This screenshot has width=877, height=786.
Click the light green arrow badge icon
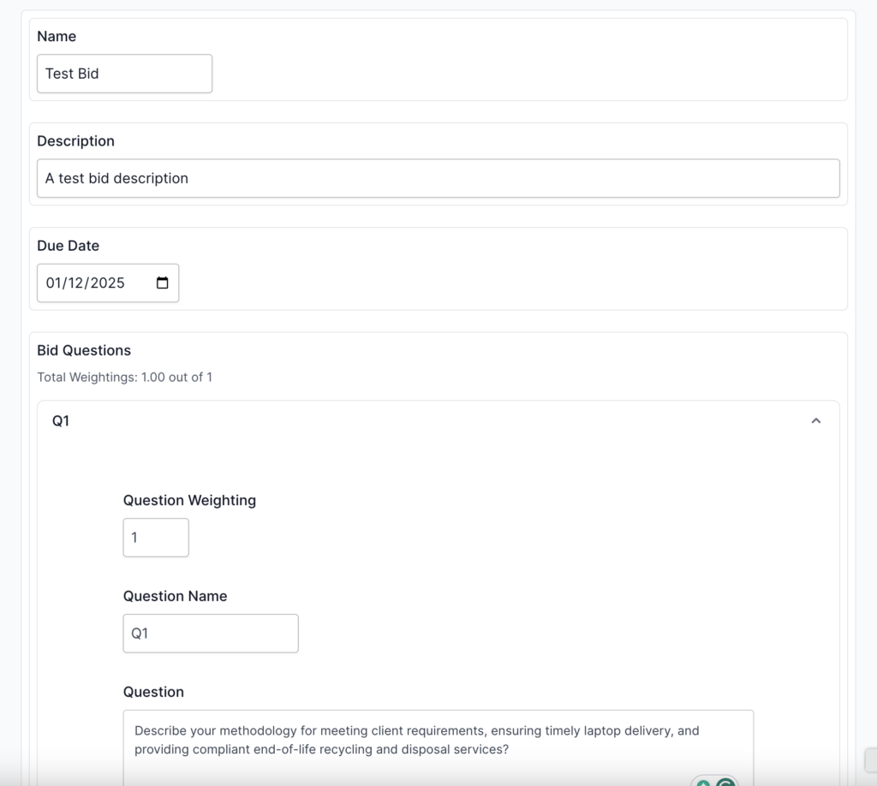[x=703, y=783]
